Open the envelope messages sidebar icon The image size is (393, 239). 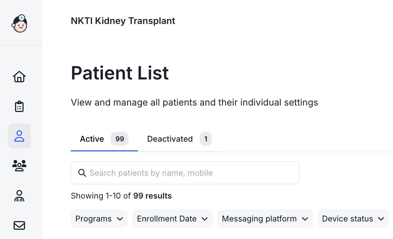(19, 225)
